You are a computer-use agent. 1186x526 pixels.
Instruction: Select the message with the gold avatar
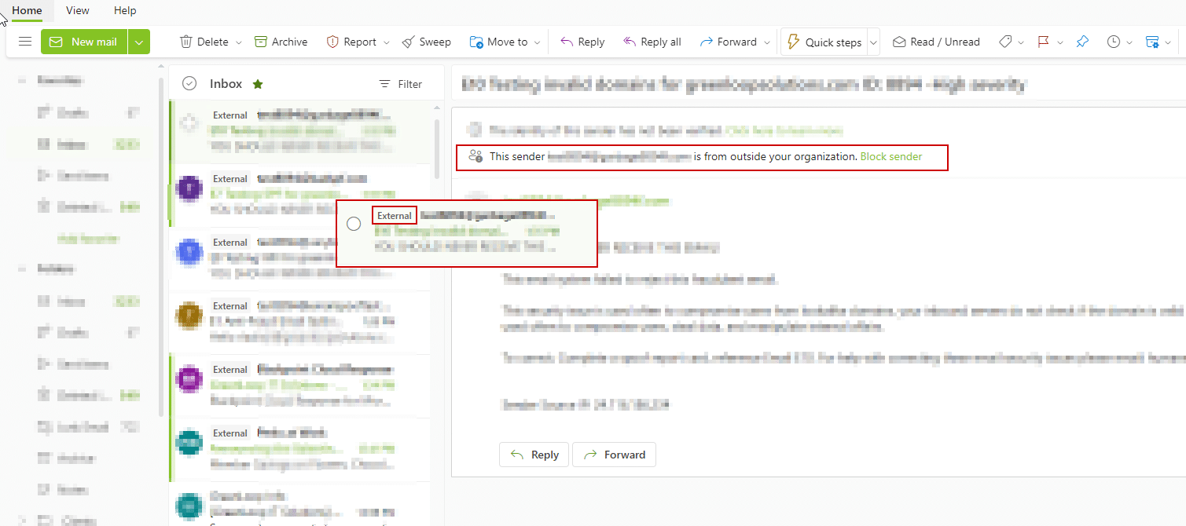(189, 316)
